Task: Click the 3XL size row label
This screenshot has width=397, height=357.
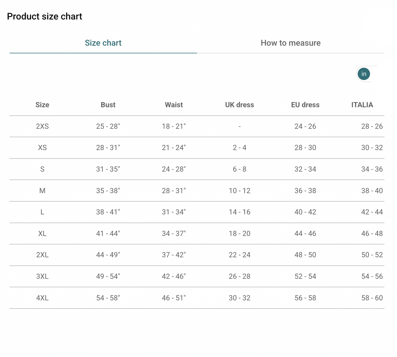Action: point(42,276)
